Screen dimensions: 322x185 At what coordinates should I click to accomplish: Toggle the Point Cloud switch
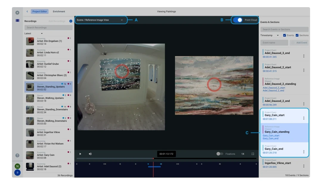tap(238, 20)
